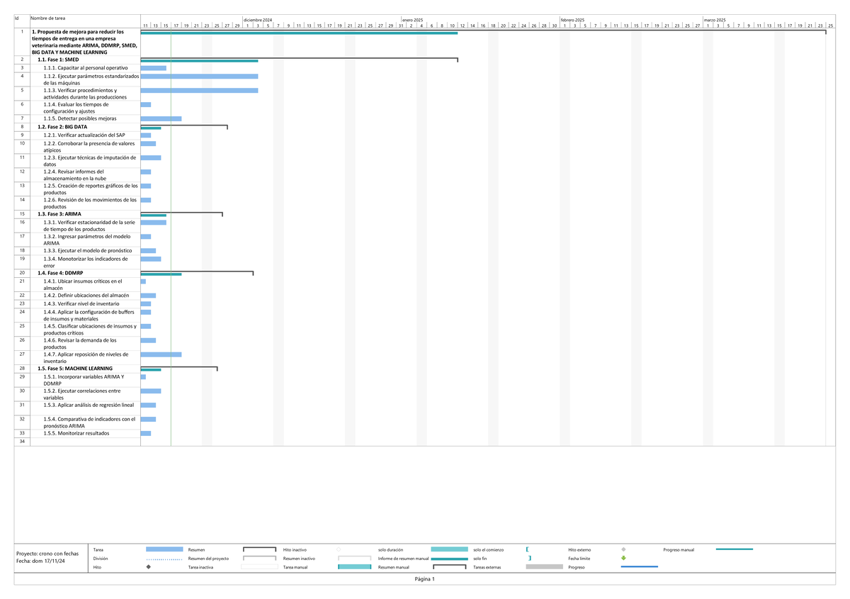Image resolution: width=850 pixels, height=599 pixels.
Task: Click the Hito externo gray diamond icon
Action: [623, 549]
